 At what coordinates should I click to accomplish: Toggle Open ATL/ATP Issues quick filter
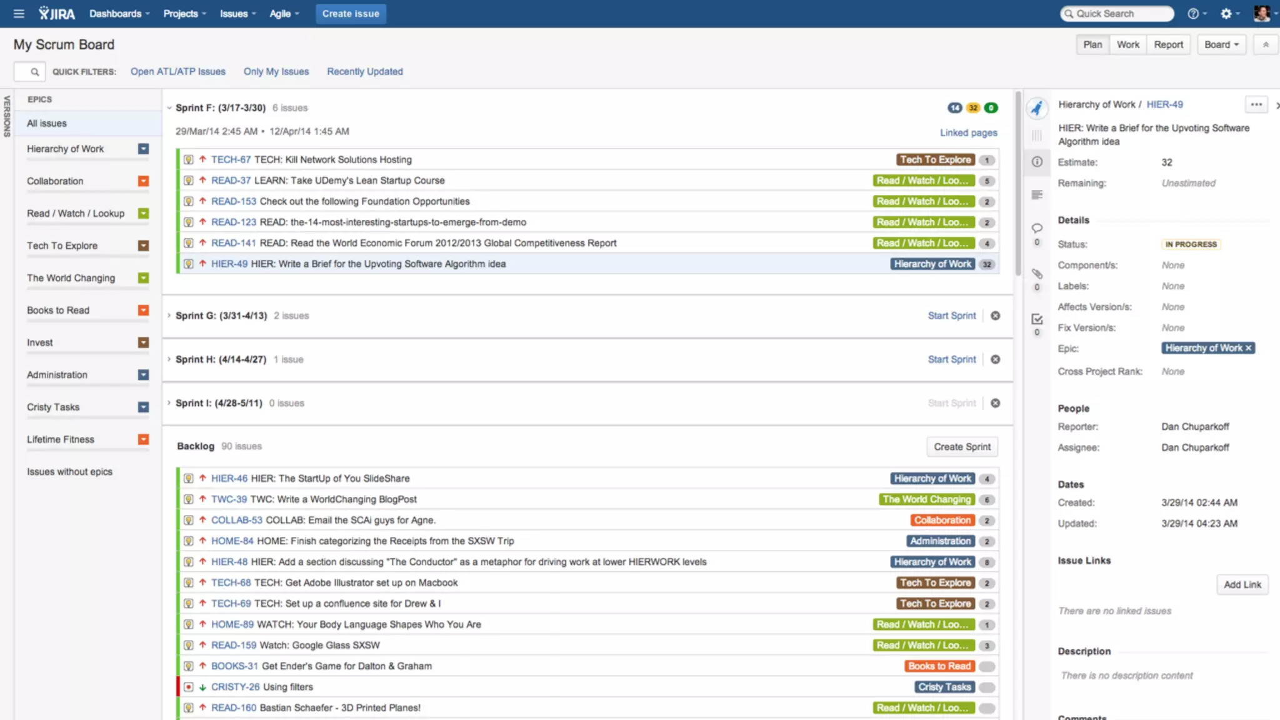tap(178, 72)
